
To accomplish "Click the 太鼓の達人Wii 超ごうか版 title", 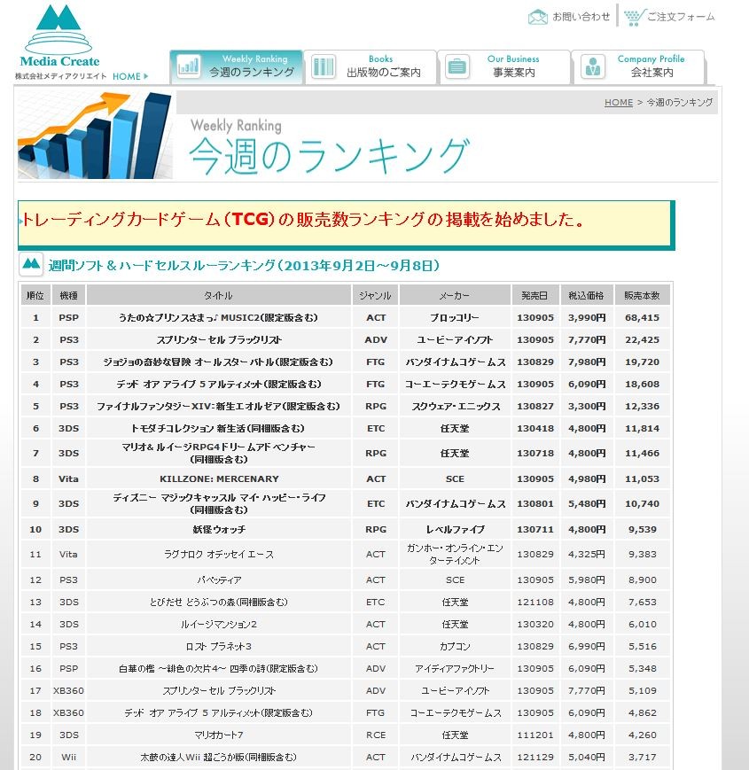I will pos(219,758).
